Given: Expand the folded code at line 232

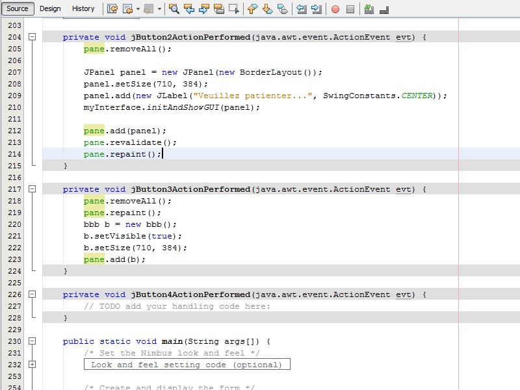Looking at the screenshot, I should tap(32, 365).
